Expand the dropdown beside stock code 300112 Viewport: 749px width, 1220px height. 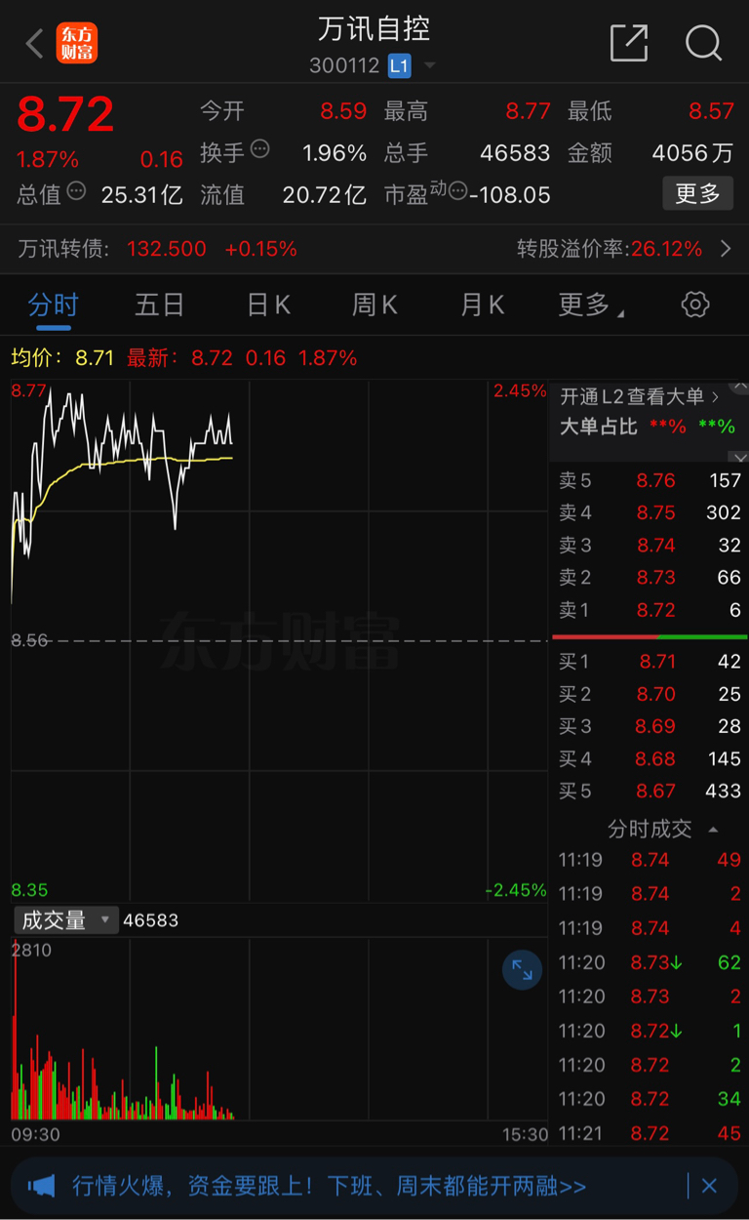click(x=429, y=67)
